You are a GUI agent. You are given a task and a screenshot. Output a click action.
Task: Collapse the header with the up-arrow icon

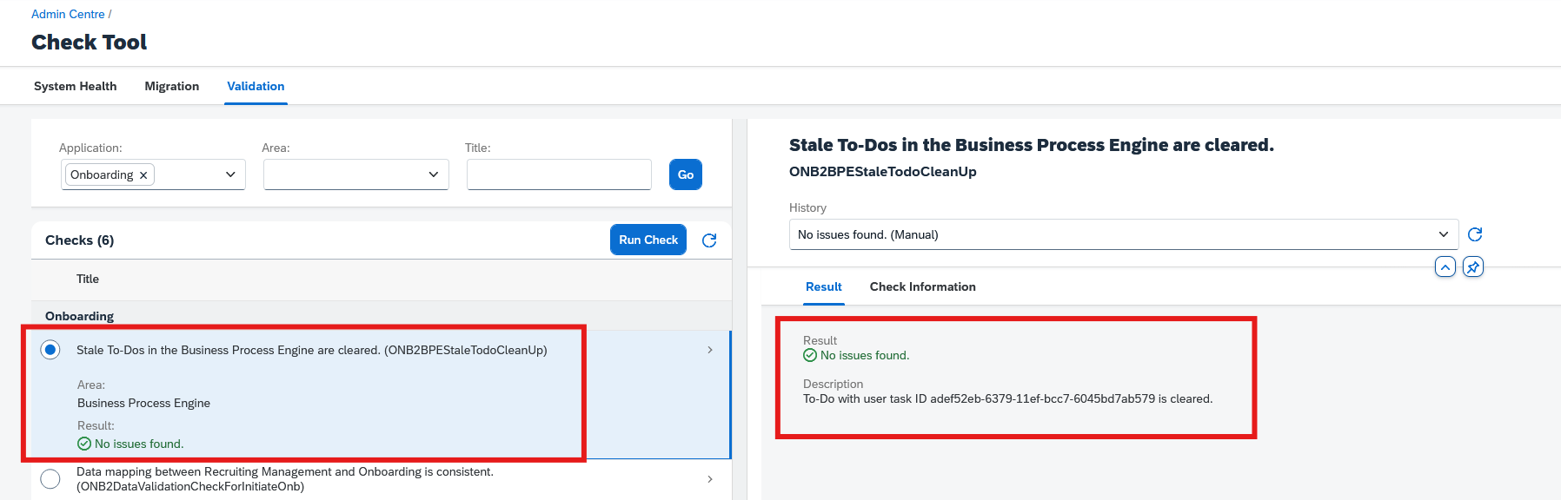(1445, 266)
